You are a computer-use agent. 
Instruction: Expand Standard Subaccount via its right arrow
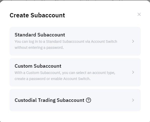pyautogui.click(x=133, y=41)
